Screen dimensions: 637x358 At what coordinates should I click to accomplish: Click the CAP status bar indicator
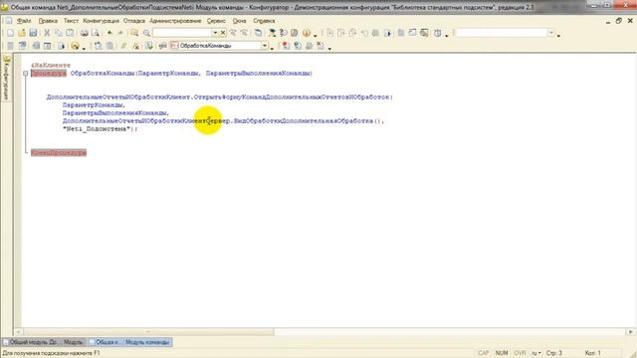click(484, 353)
